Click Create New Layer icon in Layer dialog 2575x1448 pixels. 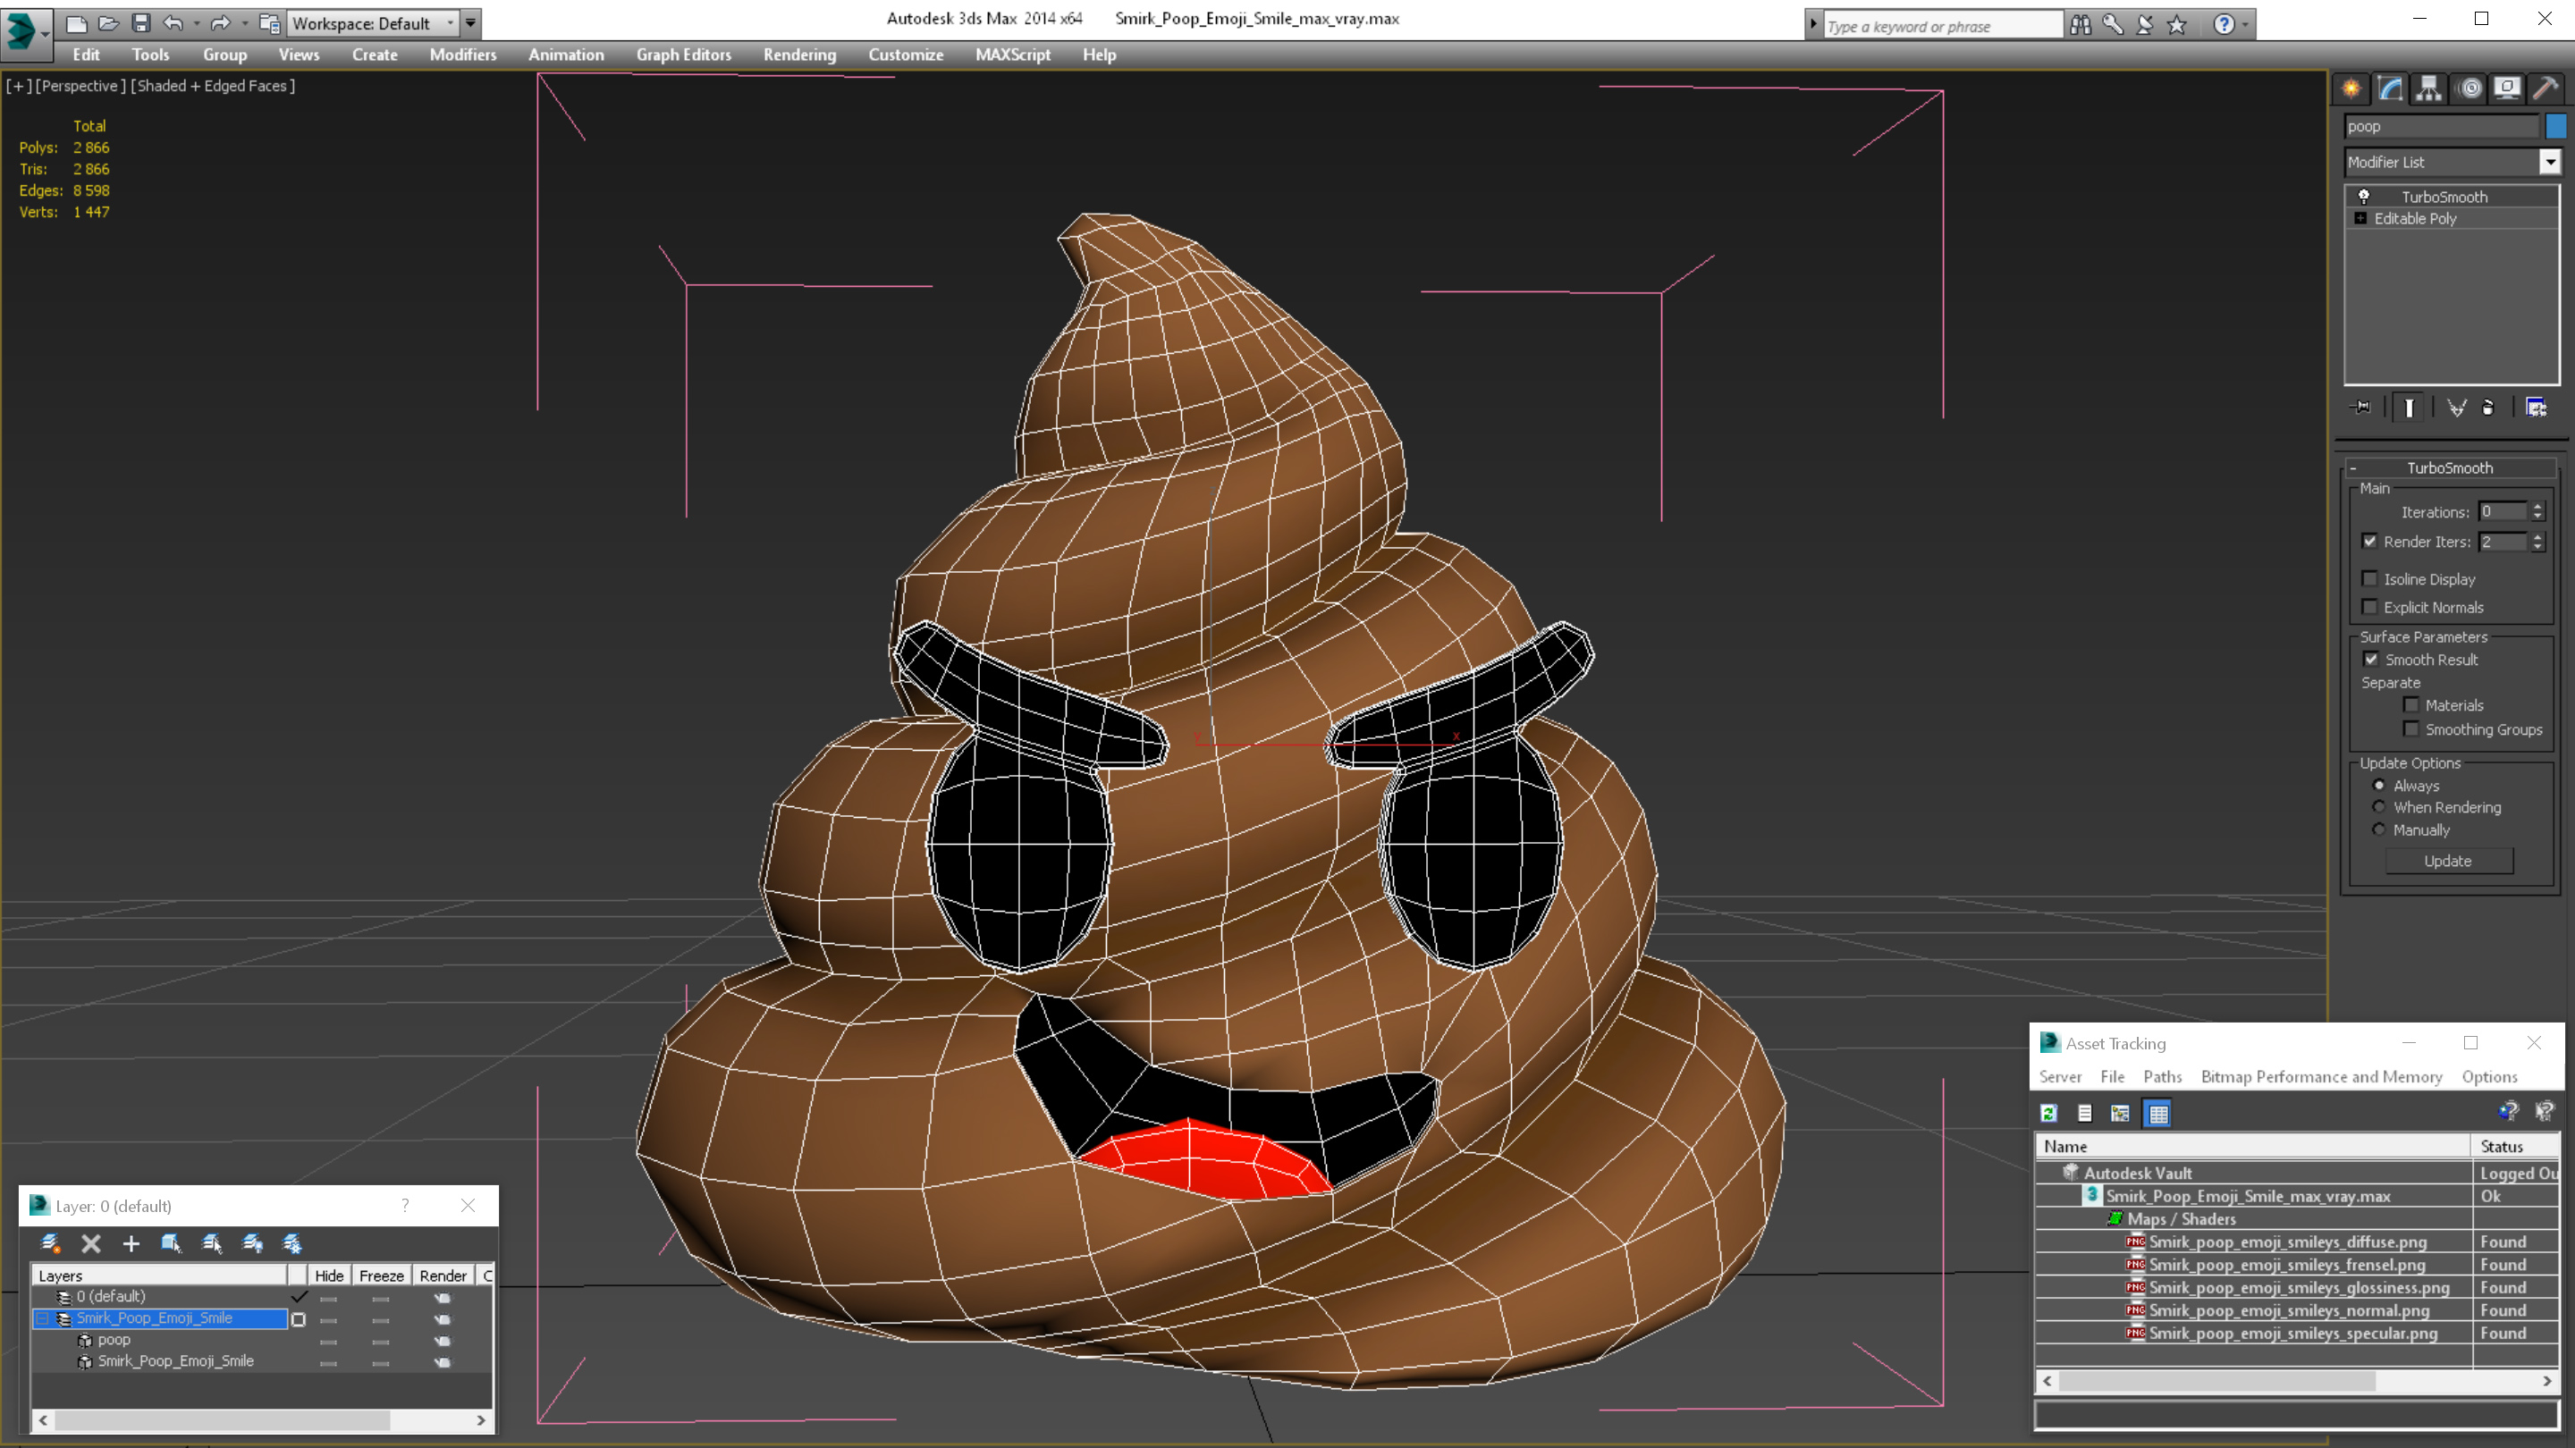(50, 1243)
